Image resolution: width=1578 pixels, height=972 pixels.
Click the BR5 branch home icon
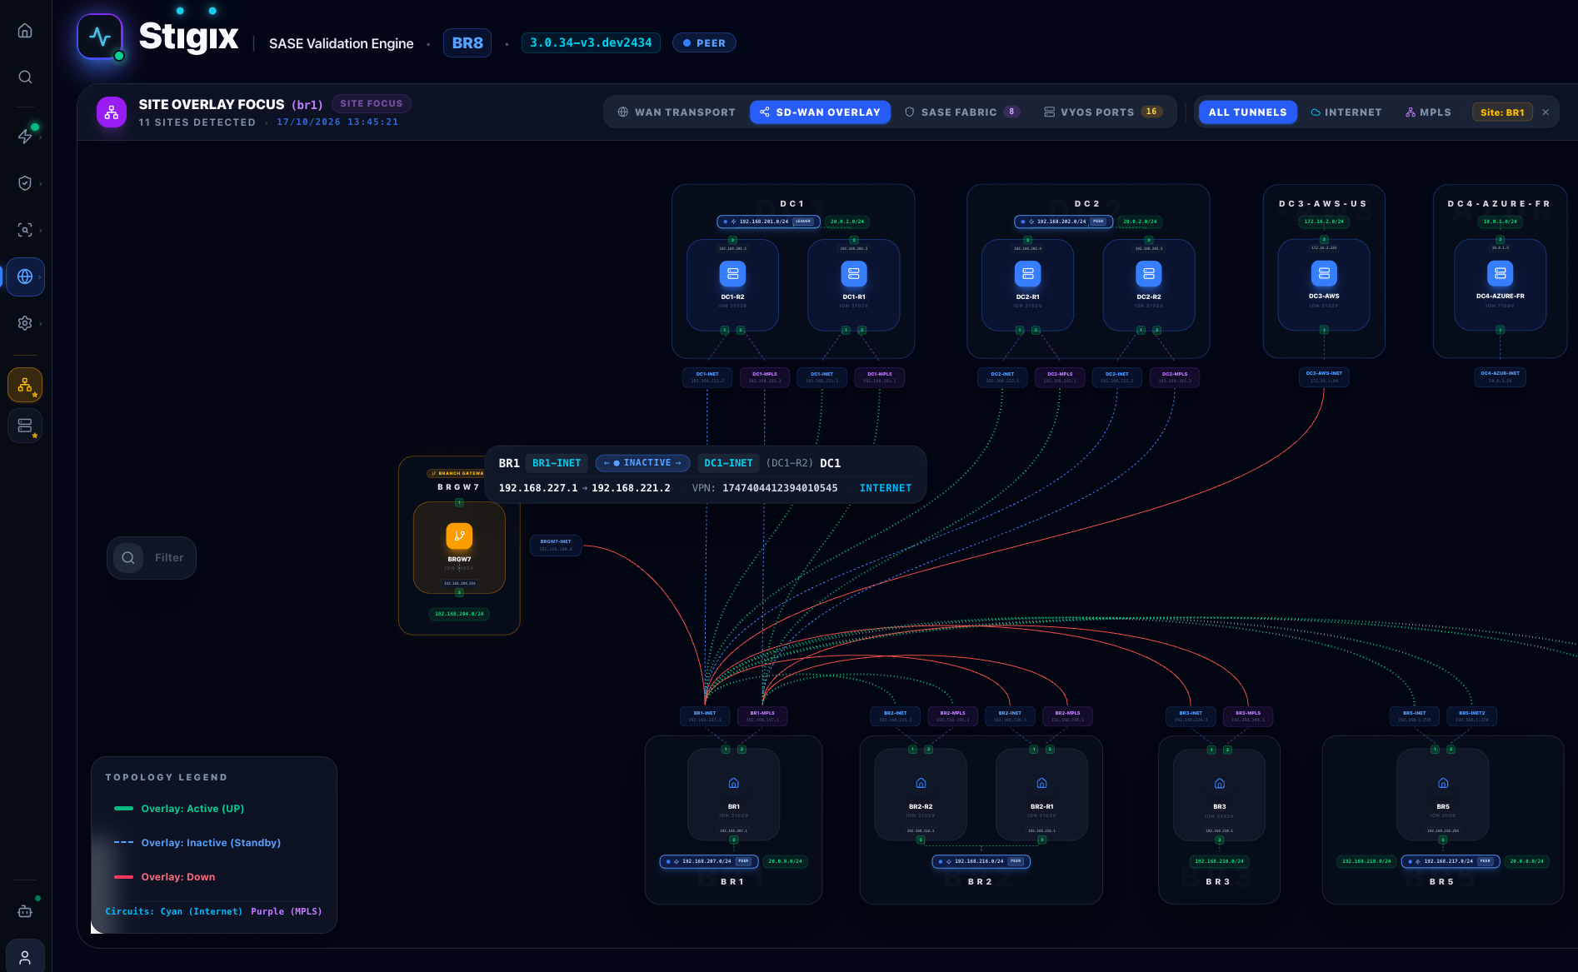coord(1443,783)
